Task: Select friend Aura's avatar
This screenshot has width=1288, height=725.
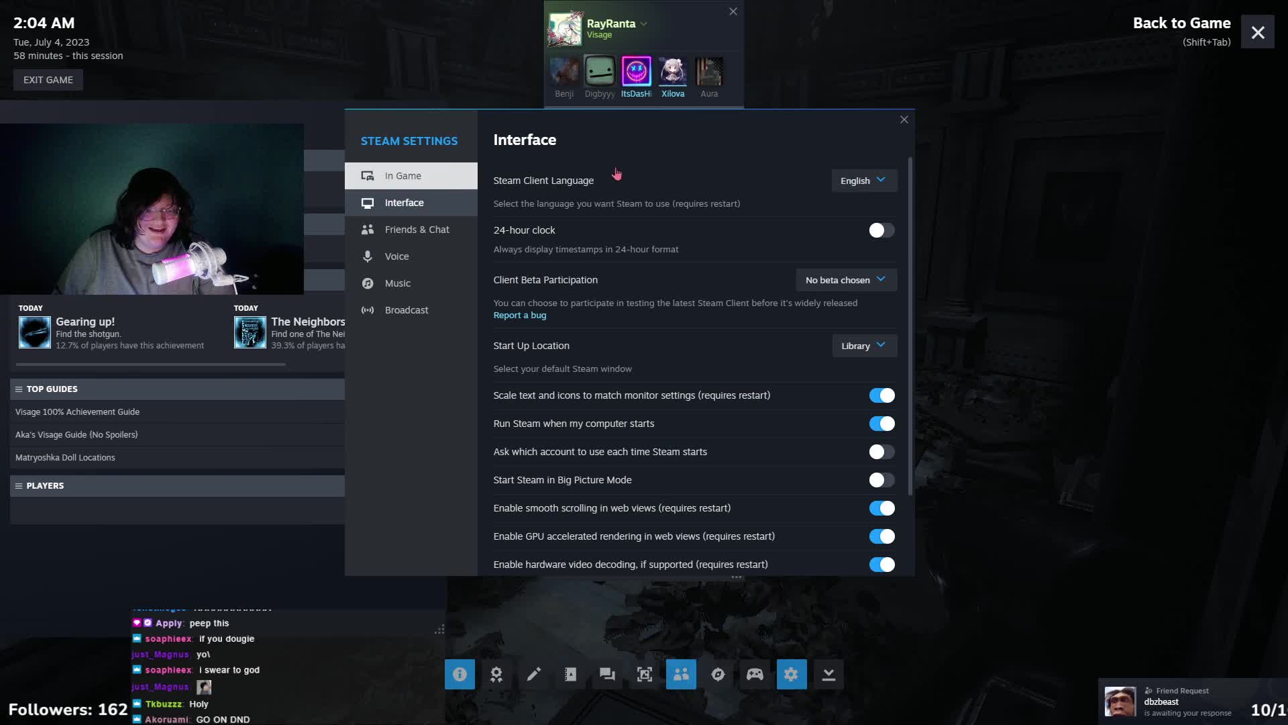Action: pos(709,71)
